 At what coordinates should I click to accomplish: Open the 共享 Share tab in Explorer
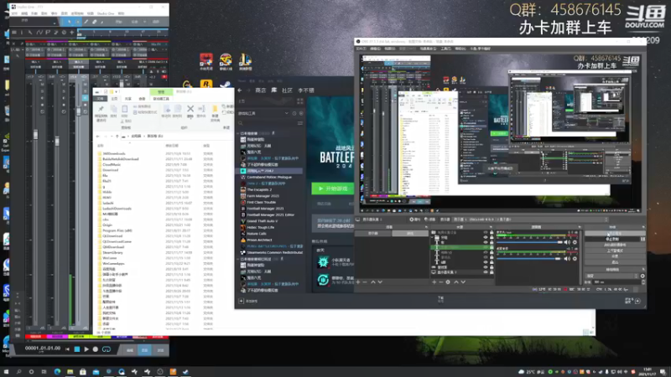click(x=128, y=99)
